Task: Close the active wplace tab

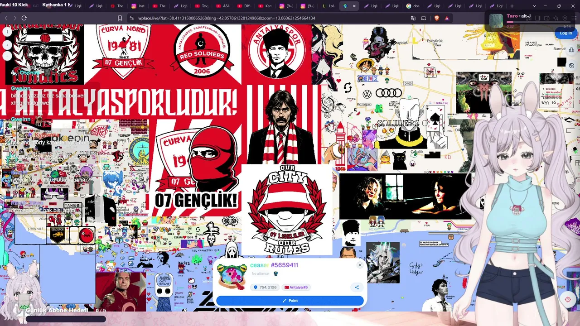Action: click(354, 6)
